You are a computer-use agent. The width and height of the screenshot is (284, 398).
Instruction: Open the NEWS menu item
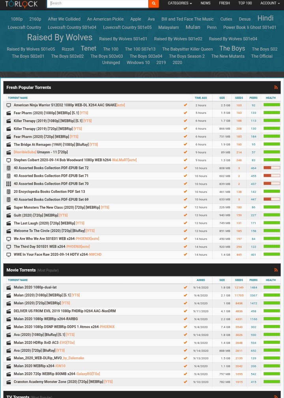(x=205, y=3)
